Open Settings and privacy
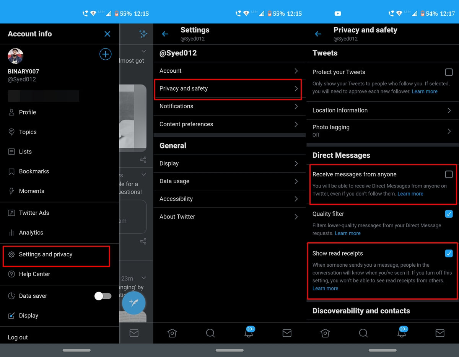The image size is (459, 357). [x=56, y=256]
